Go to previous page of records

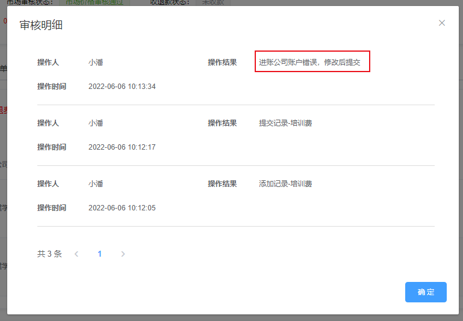tap(76, 254)
